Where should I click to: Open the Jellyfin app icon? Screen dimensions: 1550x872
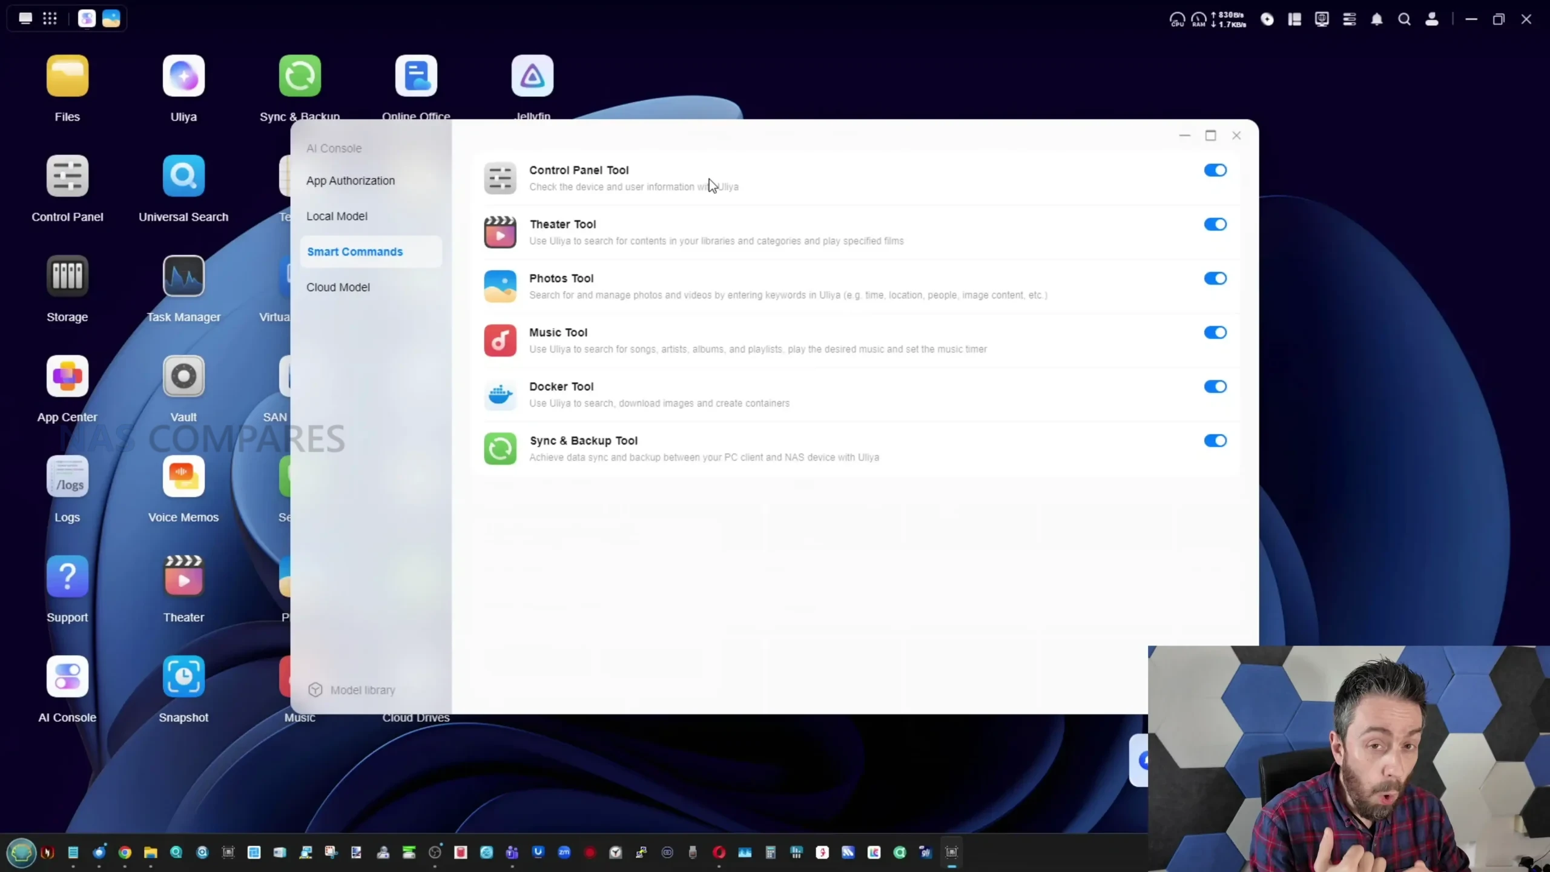pyautogui.click(x=532, y=76)
